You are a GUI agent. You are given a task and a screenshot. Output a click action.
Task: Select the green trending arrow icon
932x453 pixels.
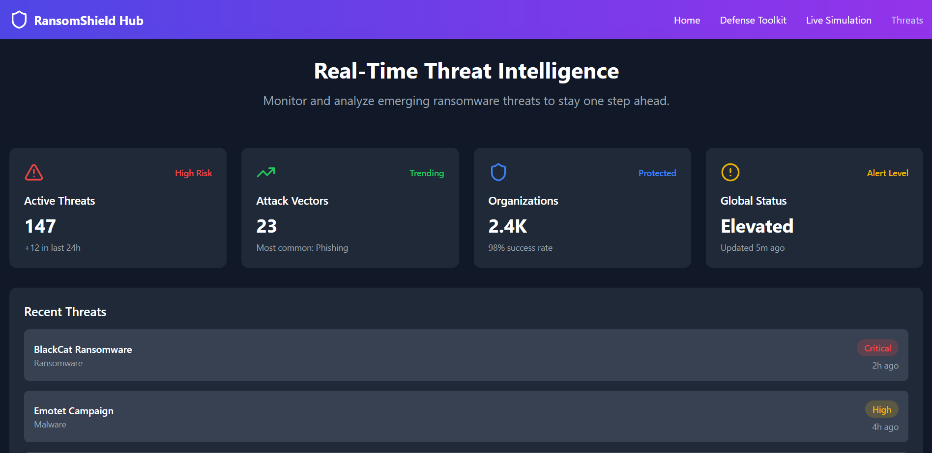tap(265, 172)
